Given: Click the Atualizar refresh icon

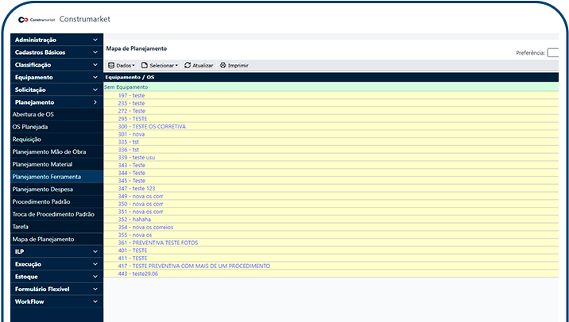Looking at the screenshot, I should click(x=188, y=65).
